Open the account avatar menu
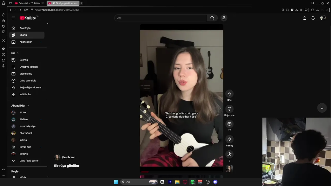 (323, 18)
